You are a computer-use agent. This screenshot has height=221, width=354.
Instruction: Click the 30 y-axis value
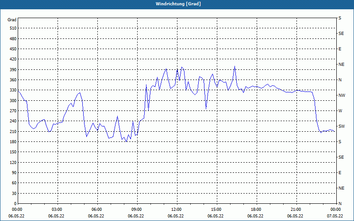tap(14, 193)
